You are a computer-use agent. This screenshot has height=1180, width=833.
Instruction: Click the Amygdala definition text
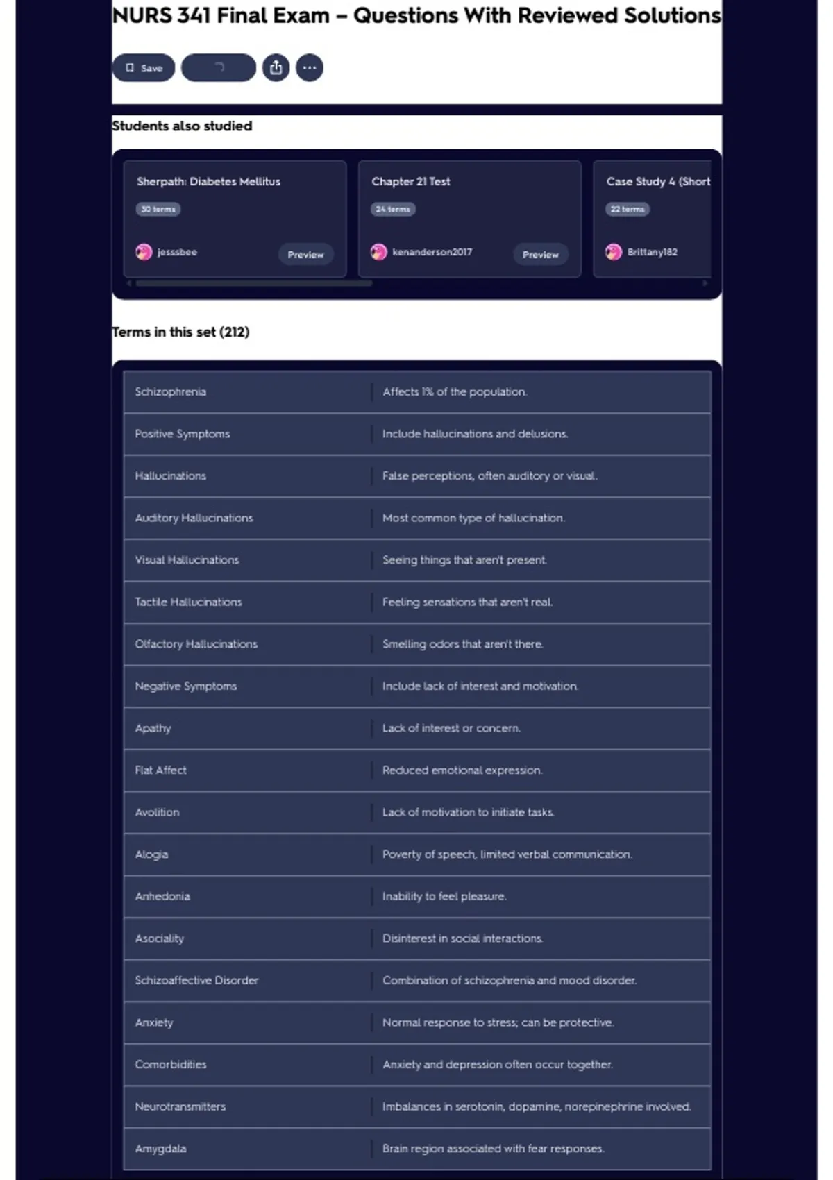493,1149
